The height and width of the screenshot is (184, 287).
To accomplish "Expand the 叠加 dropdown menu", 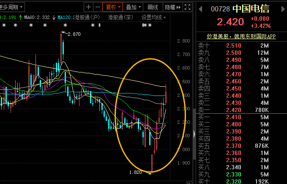I will click(x=133, y=7).
